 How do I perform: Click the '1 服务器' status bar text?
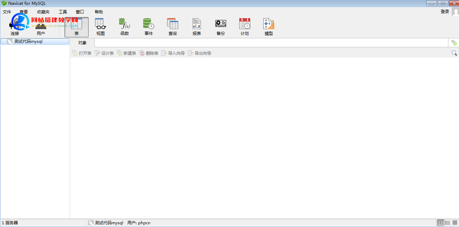click(10, 223)
